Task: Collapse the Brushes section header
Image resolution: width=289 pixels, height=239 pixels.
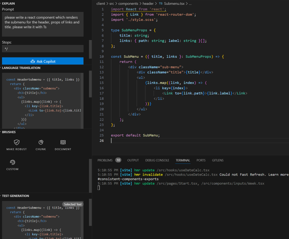Action: click(x=9, y=132)
